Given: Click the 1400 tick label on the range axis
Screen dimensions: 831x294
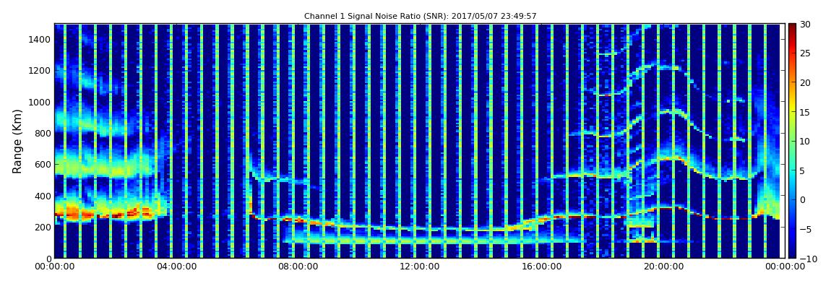Looking at the screenshot, I should 40,39.
